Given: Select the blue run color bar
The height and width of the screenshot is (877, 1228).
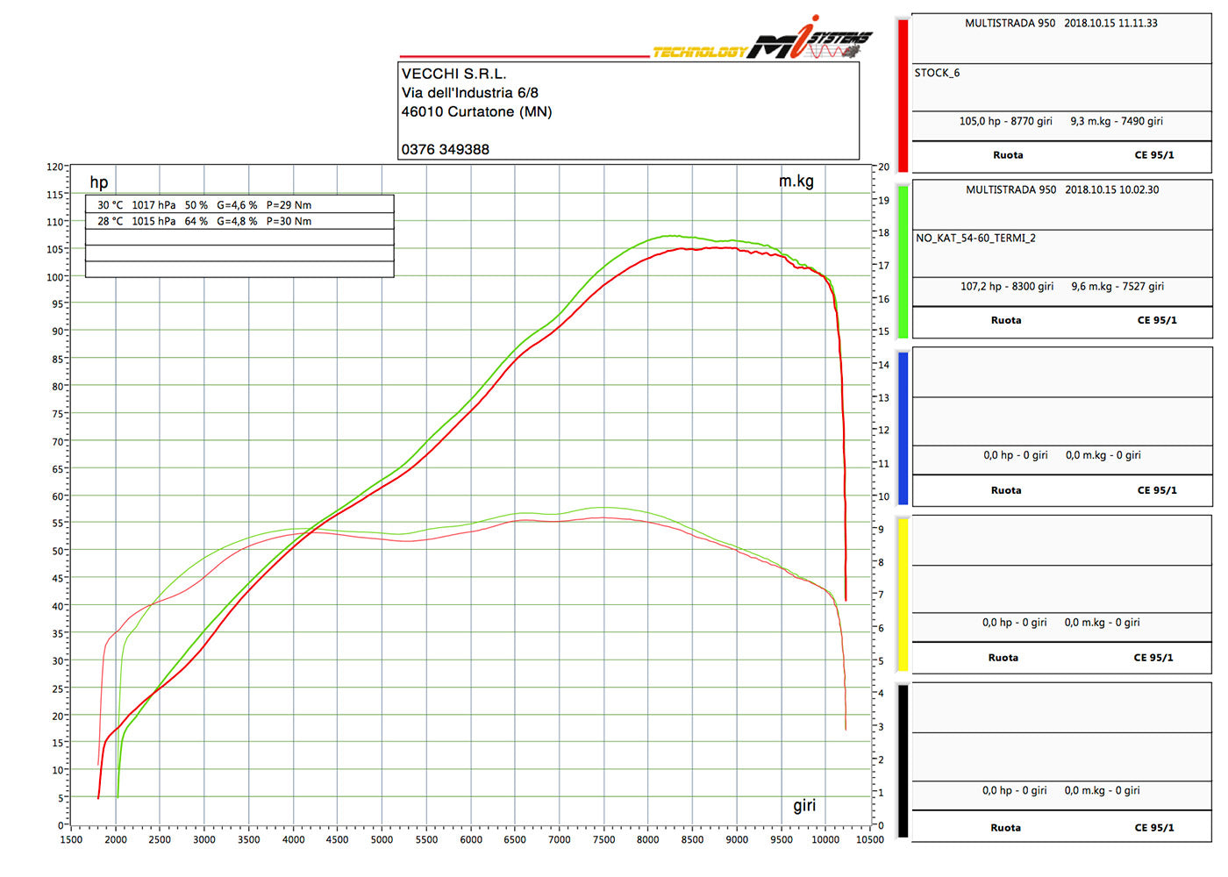Looking at the screenshot, I should [x=903, y=426].
